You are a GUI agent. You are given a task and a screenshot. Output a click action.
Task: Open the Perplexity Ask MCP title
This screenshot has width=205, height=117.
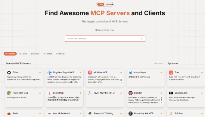point(145,113)
